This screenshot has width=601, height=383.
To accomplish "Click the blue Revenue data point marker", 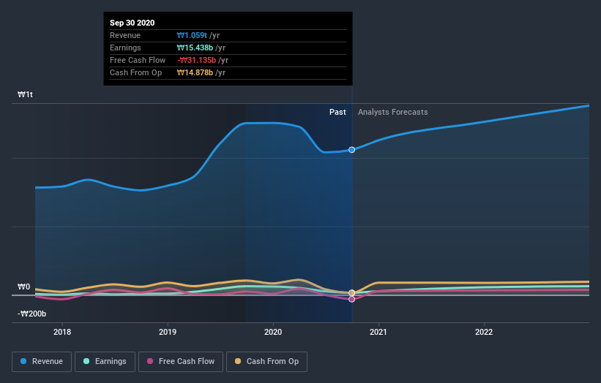I will pos(352,150).
